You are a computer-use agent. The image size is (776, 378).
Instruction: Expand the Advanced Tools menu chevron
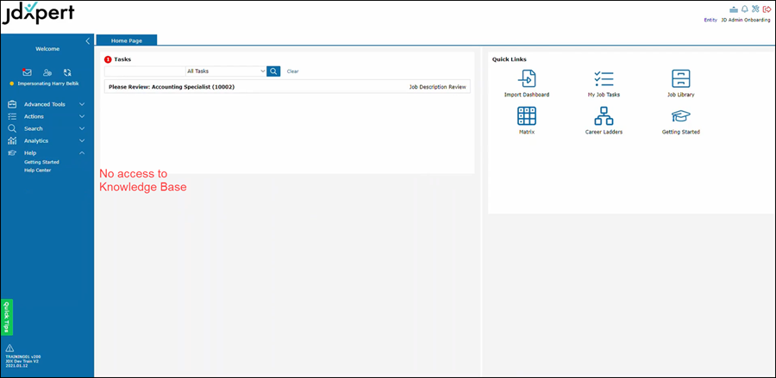82,104
